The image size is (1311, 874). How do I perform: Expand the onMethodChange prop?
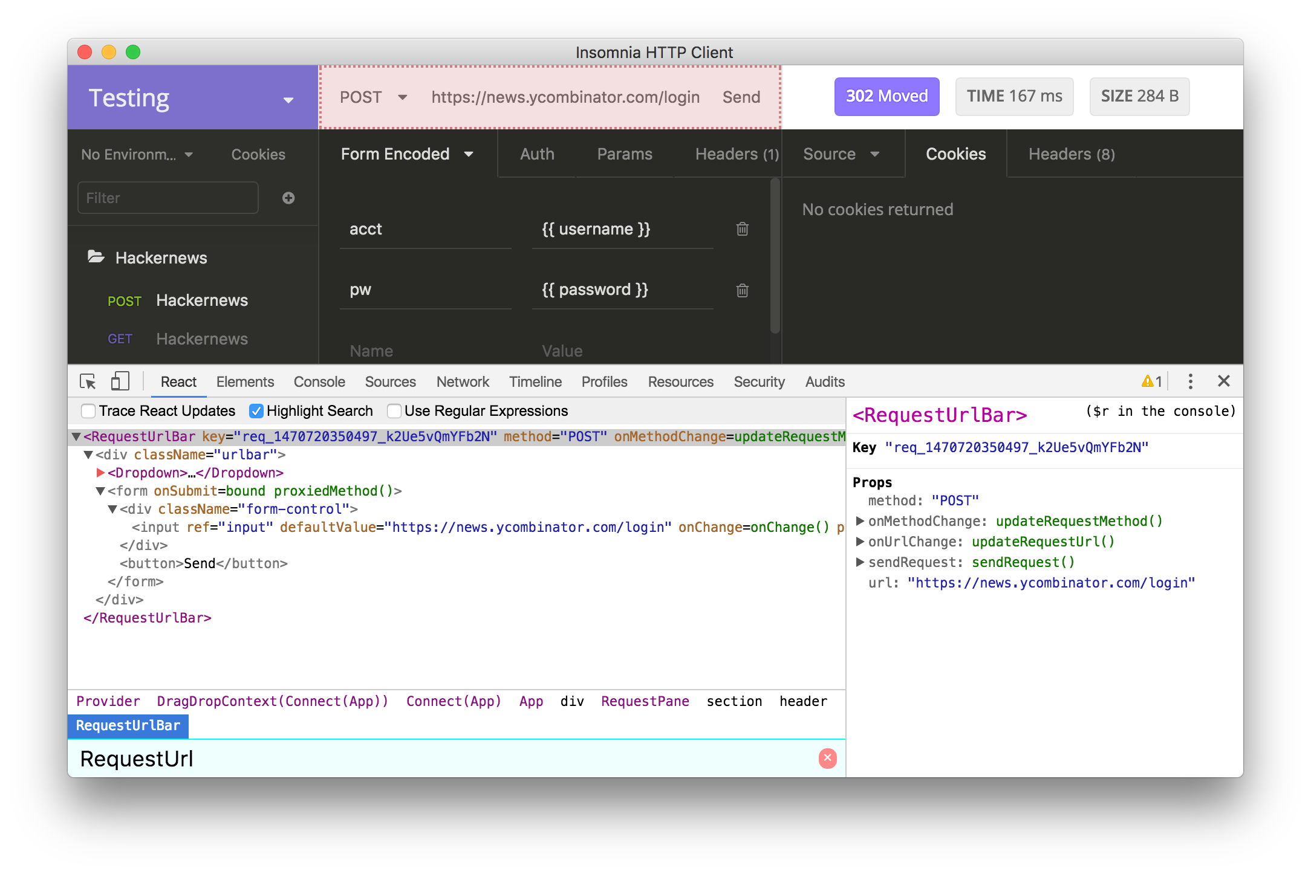click(860, 520)
